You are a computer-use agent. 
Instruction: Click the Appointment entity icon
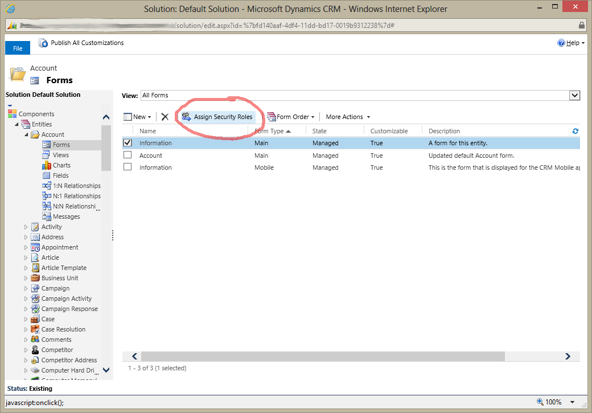click(35, 247)
